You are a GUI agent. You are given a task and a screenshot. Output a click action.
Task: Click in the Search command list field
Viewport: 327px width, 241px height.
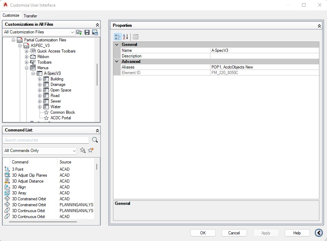pyautogui.click(x=46, y=140)
